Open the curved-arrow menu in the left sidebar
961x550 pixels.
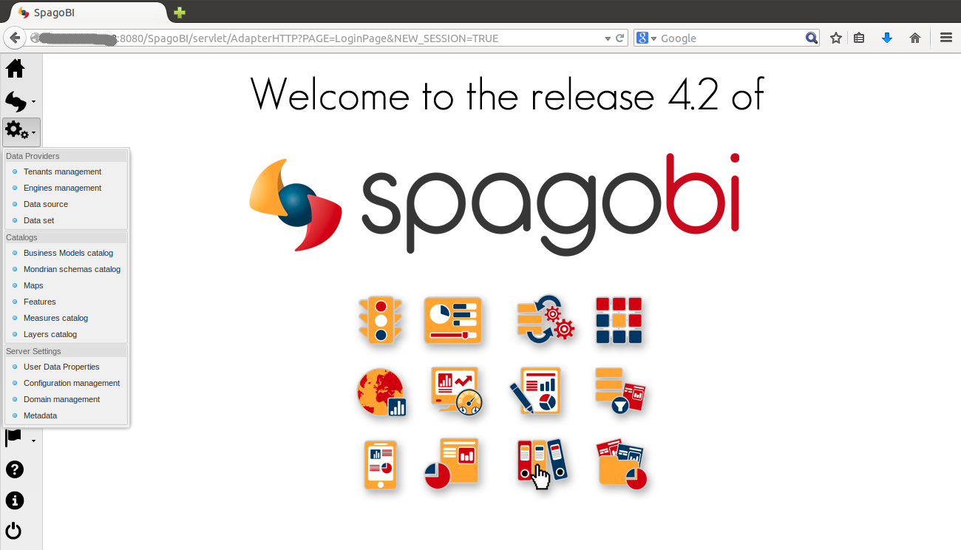20,101
